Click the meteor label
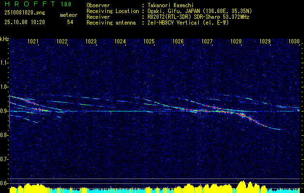Viewport: 304px width, 193px height. pyautogui.click(x=69, y=15)
